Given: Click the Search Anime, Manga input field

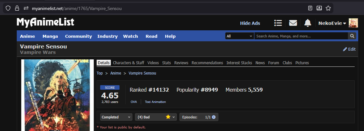Looking at the screenshot, I should click(x=301, y=36).
